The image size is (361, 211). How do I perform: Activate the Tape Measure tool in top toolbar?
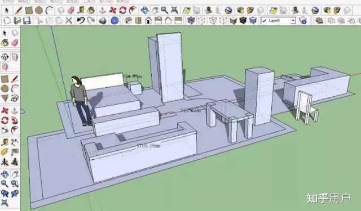tap(81, 10)
